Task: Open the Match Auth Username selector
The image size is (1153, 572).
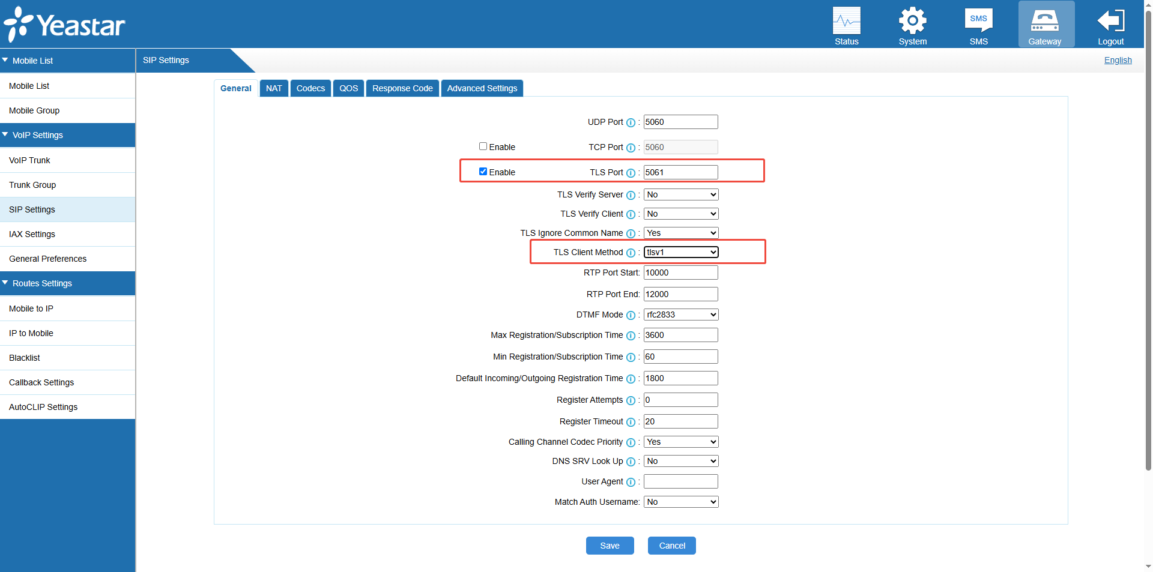Action: (x=680, y=501)
